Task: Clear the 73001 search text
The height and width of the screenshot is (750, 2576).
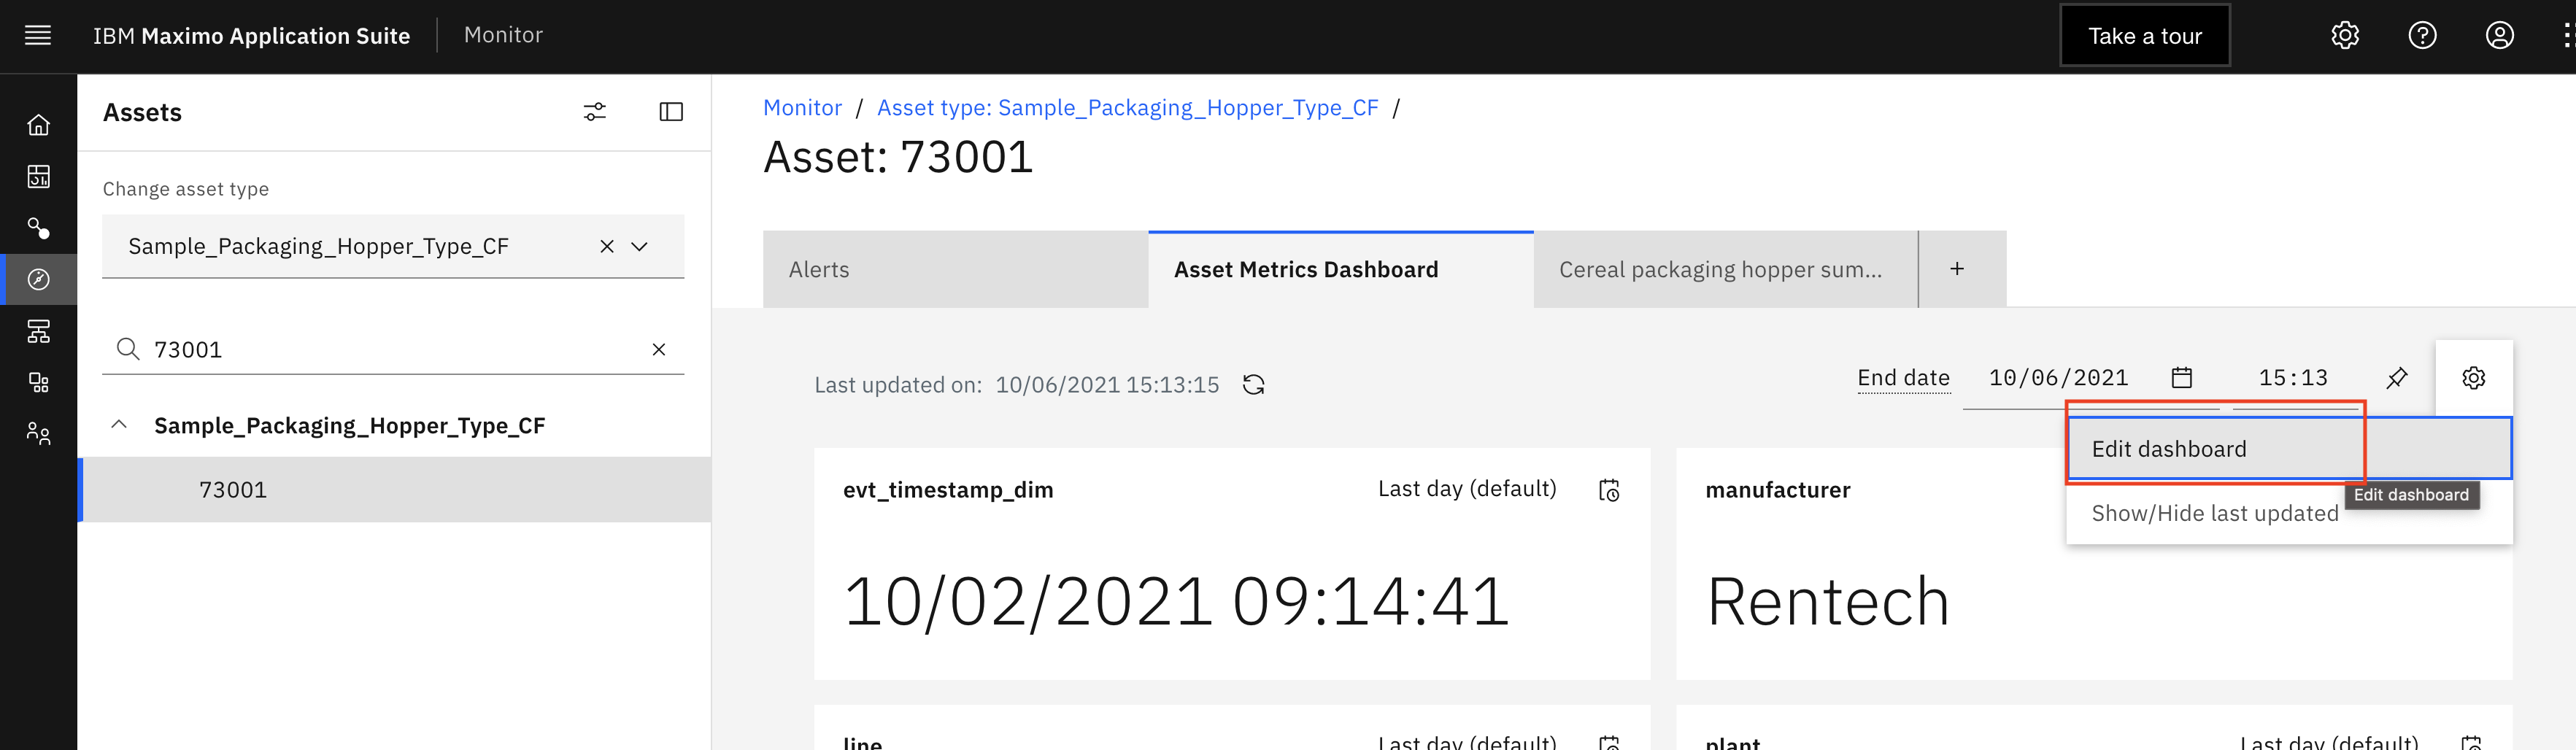Action: [x=659, y=349]
